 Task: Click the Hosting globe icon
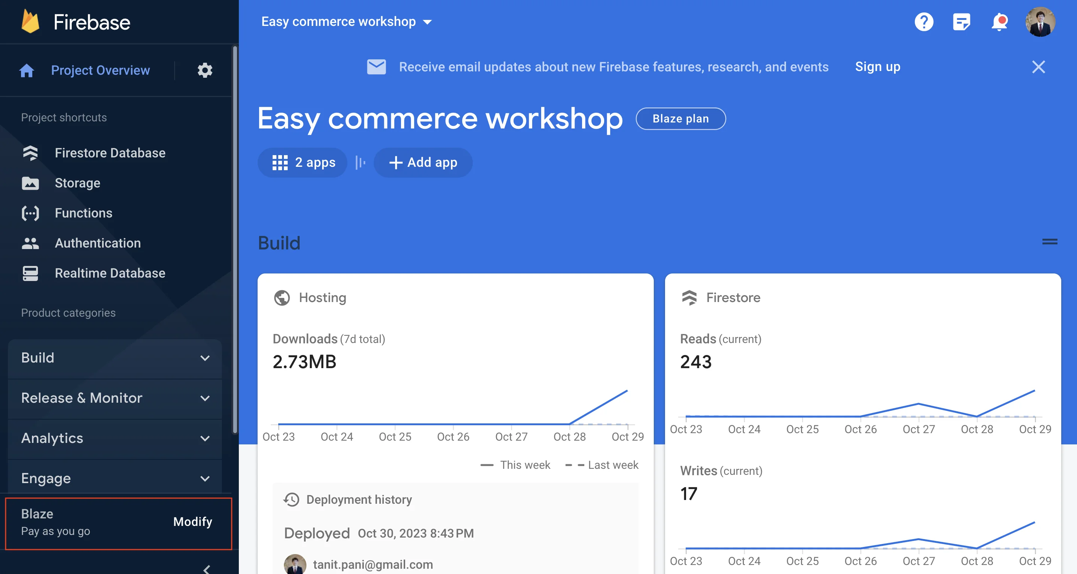click(x=282, y=298)
